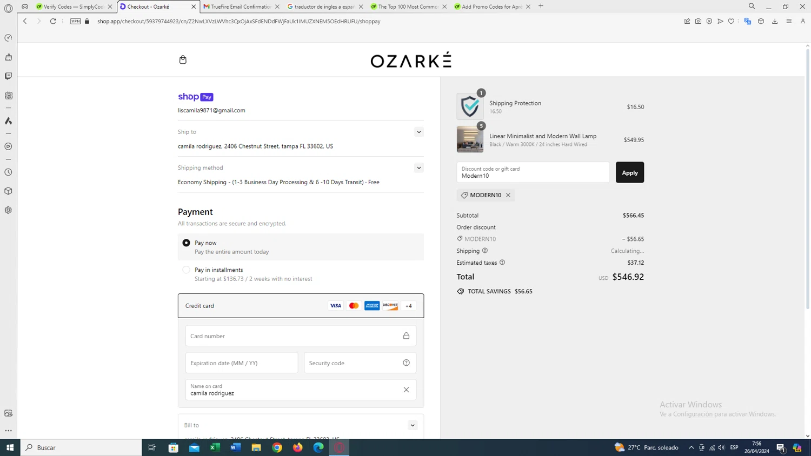Click the OZARKÉ store logo
811x456 pixels.
click(x=411, y=60)
